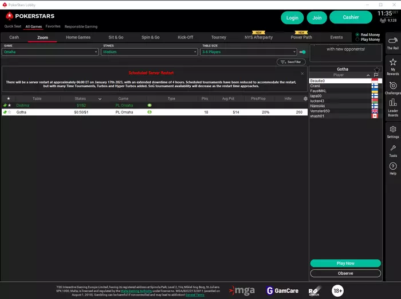This screenshot has width=401, height=299.
Task: Switch to the Spin & Go tab
Action: pyautogui.click(x=150, y=37)
